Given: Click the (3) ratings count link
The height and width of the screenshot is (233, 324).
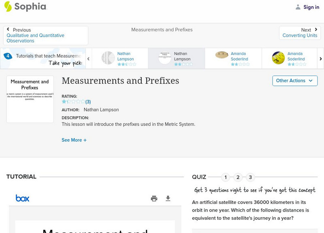Looking at the screenshot, I should 88,102.
